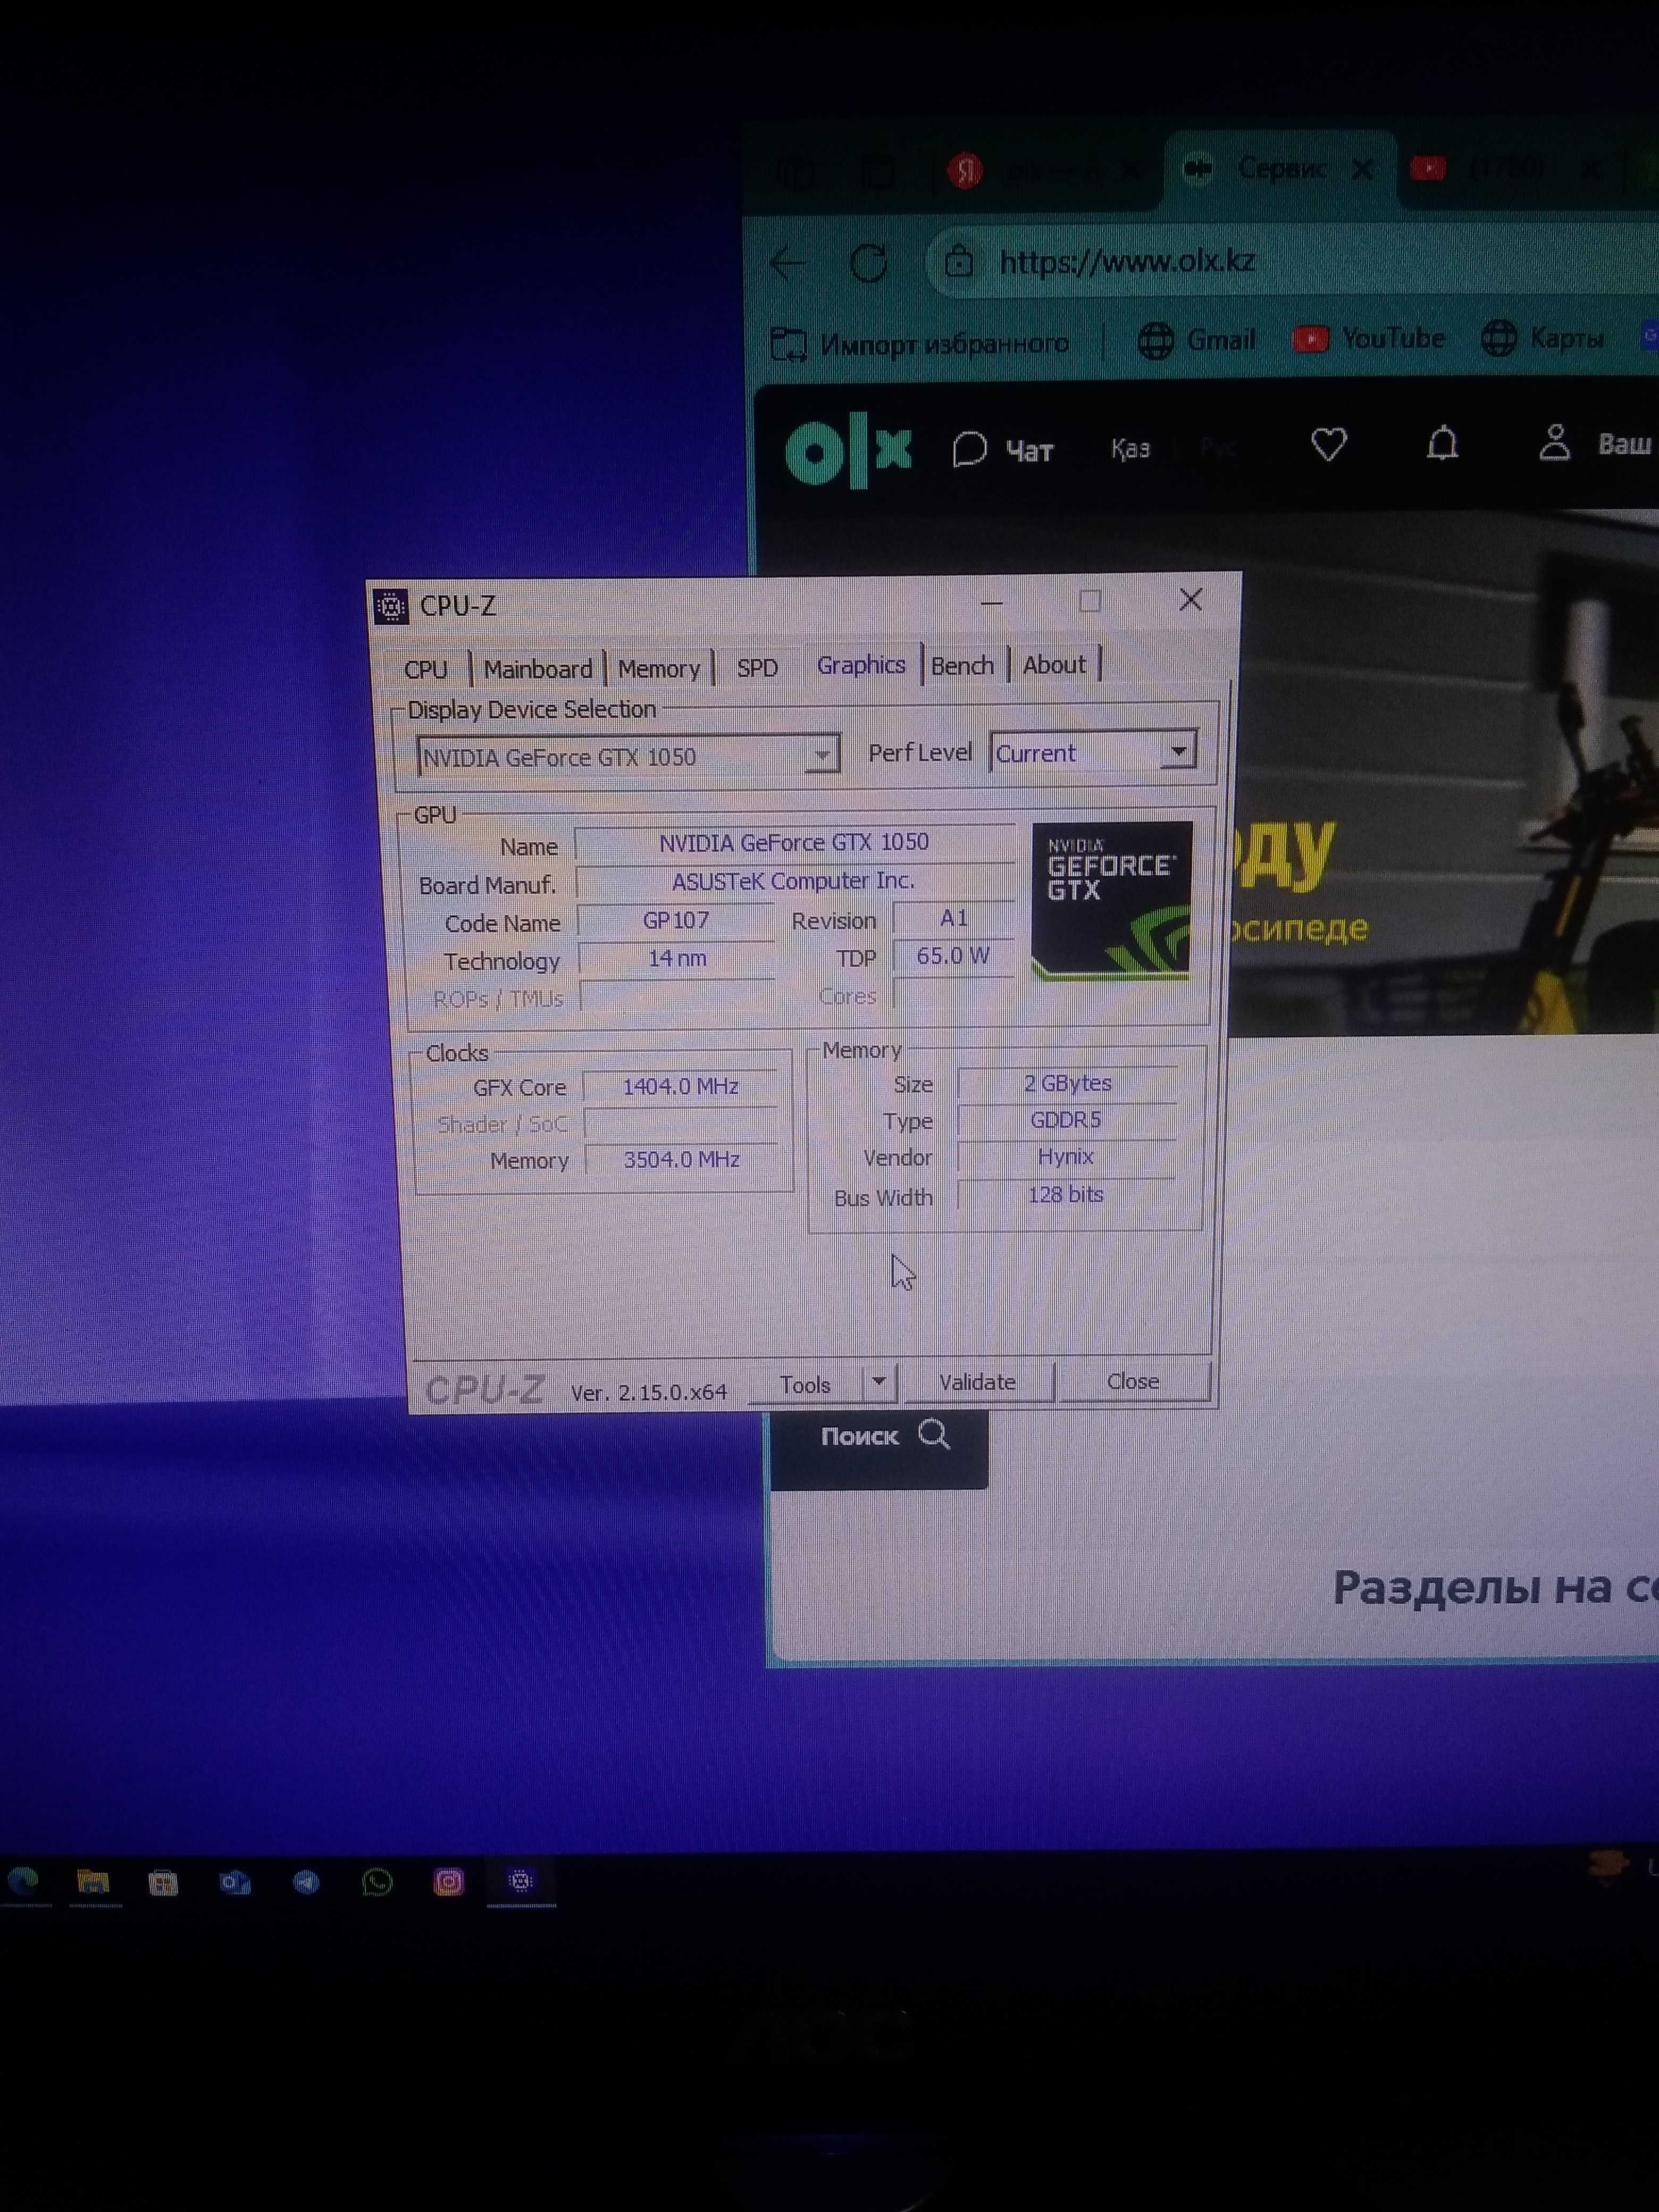1659x2212 pixels.
Task: Click the Поиск search button on OLX
Action: pos(879,1438)
